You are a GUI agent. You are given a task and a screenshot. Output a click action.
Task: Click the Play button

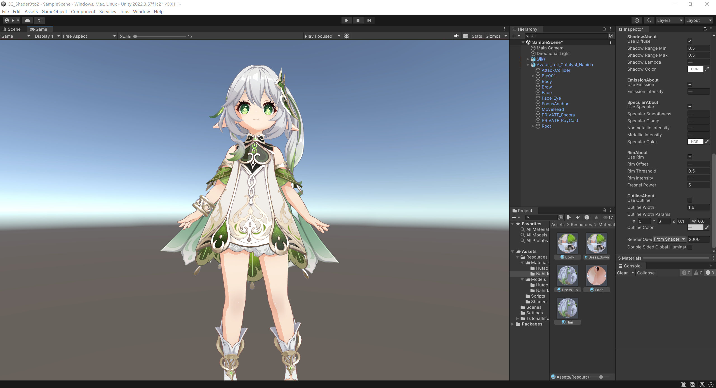click(x=347, y=20)
